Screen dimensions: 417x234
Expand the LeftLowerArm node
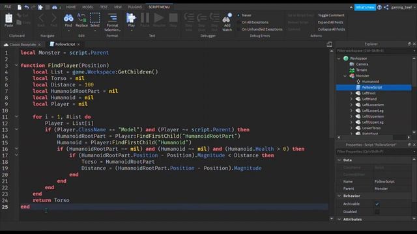pyautogui.click(x=351, y=105)
